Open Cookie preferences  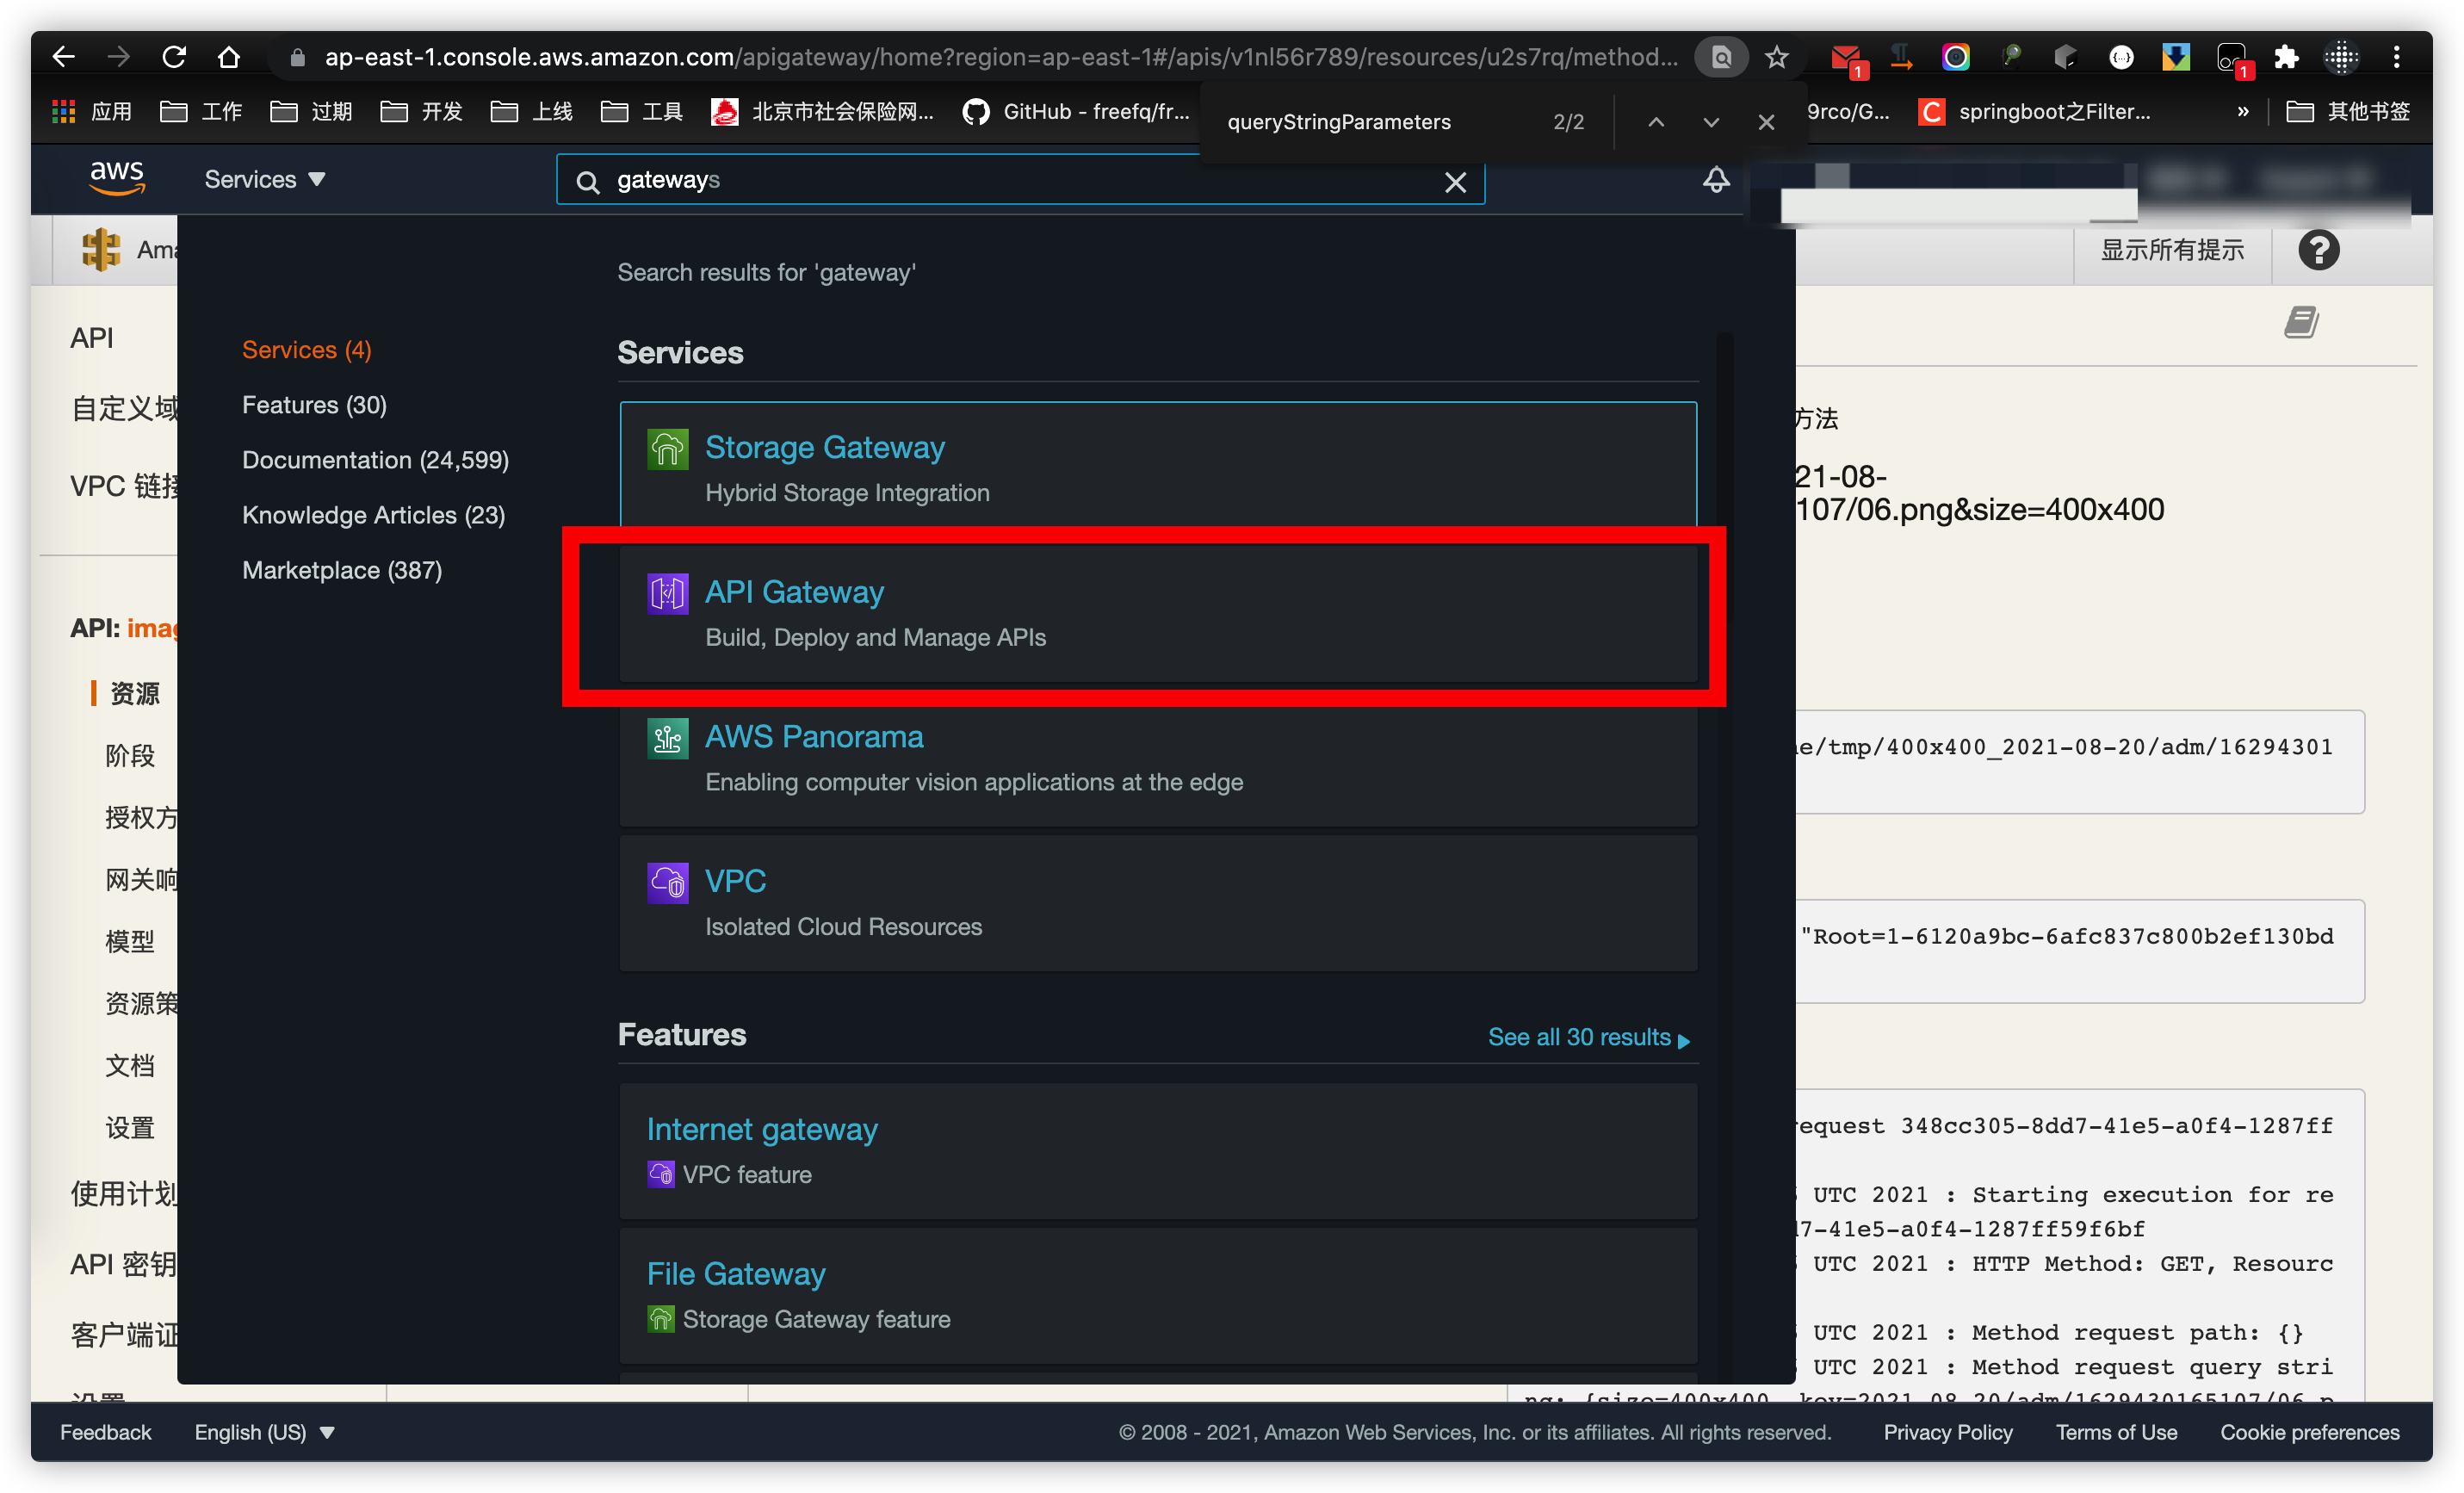2309,1432
